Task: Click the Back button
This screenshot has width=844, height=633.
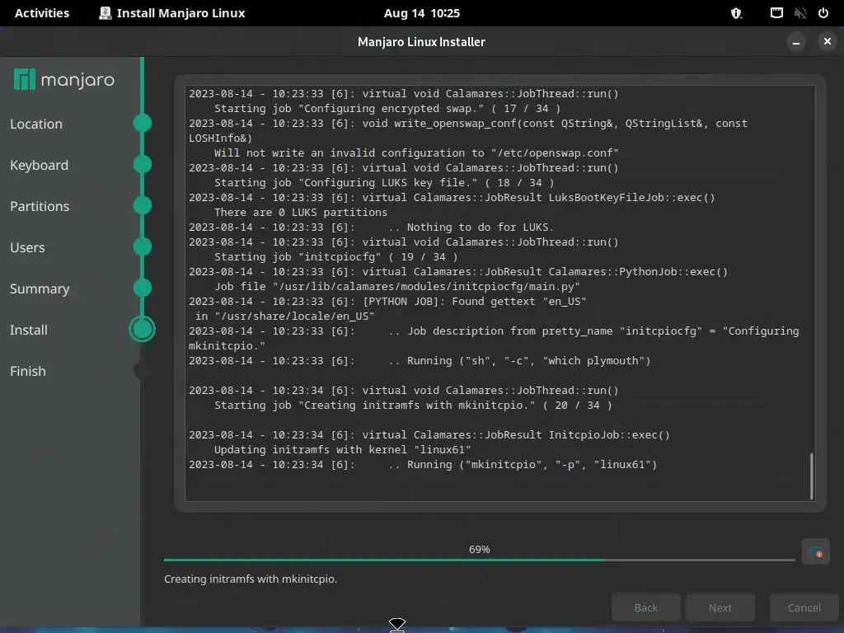Action: [646, 607]
